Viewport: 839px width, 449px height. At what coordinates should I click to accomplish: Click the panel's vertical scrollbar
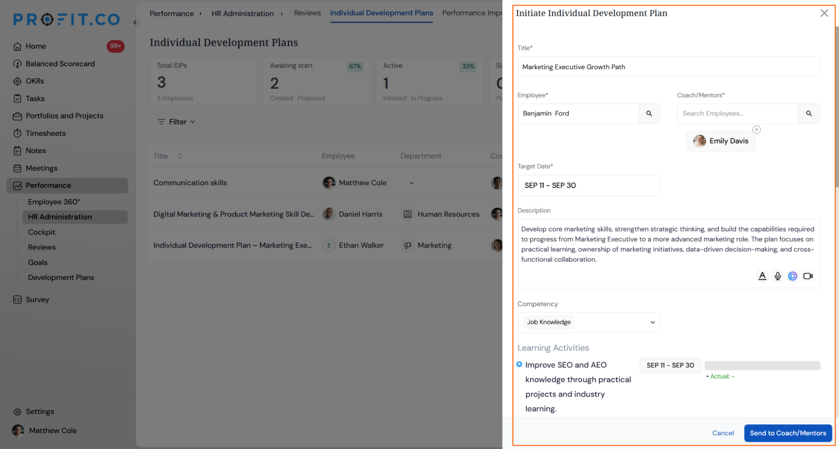tap(836, 107)
